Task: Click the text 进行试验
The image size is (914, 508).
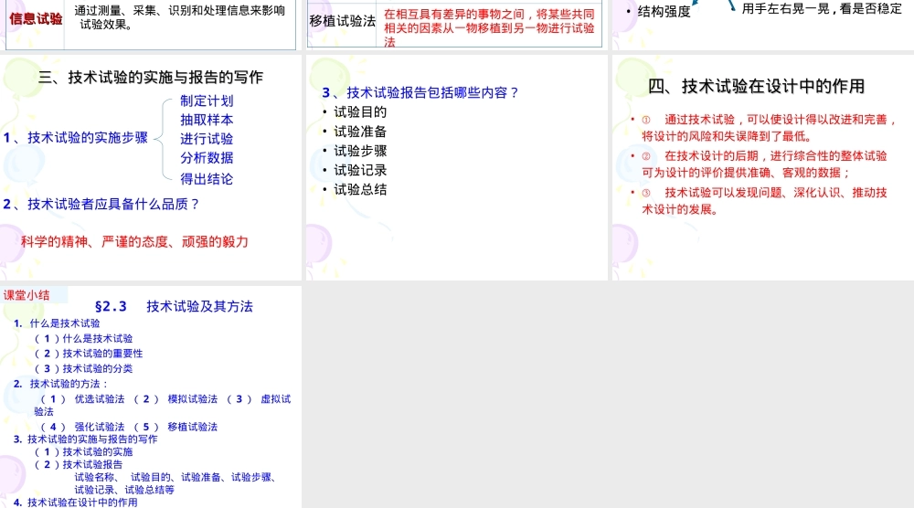Action: [x=207, y=139]
